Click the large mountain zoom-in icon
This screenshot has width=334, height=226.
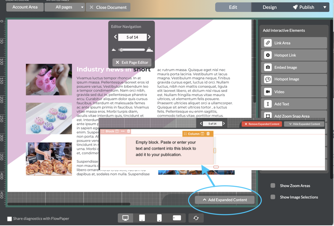150,49
